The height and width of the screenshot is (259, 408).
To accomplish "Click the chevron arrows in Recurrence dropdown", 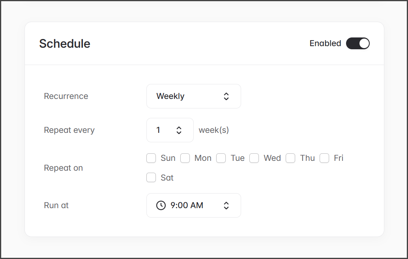I will (x=226, y=96).
